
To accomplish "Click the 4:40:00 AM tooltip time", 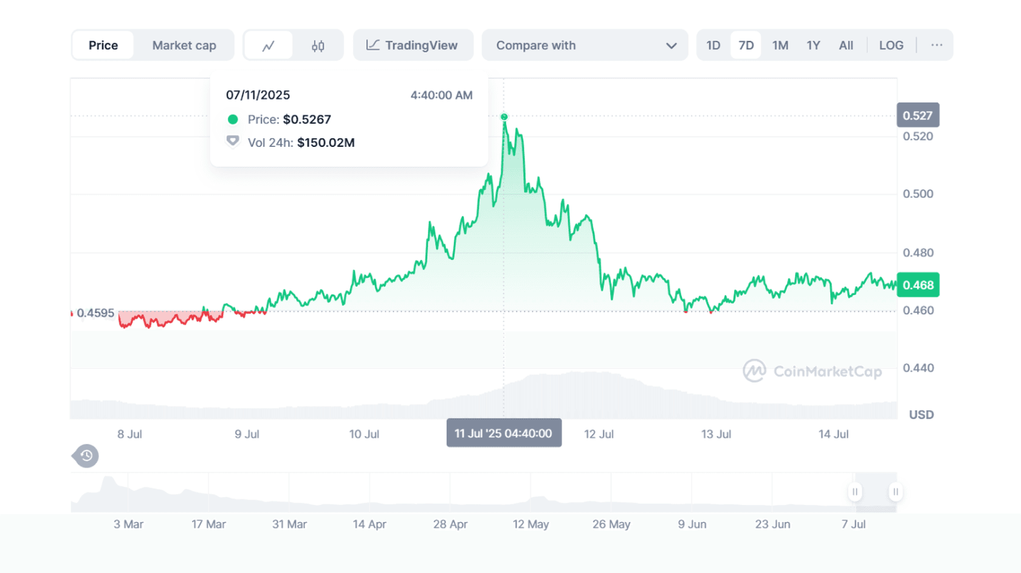I will pos(441,95).
